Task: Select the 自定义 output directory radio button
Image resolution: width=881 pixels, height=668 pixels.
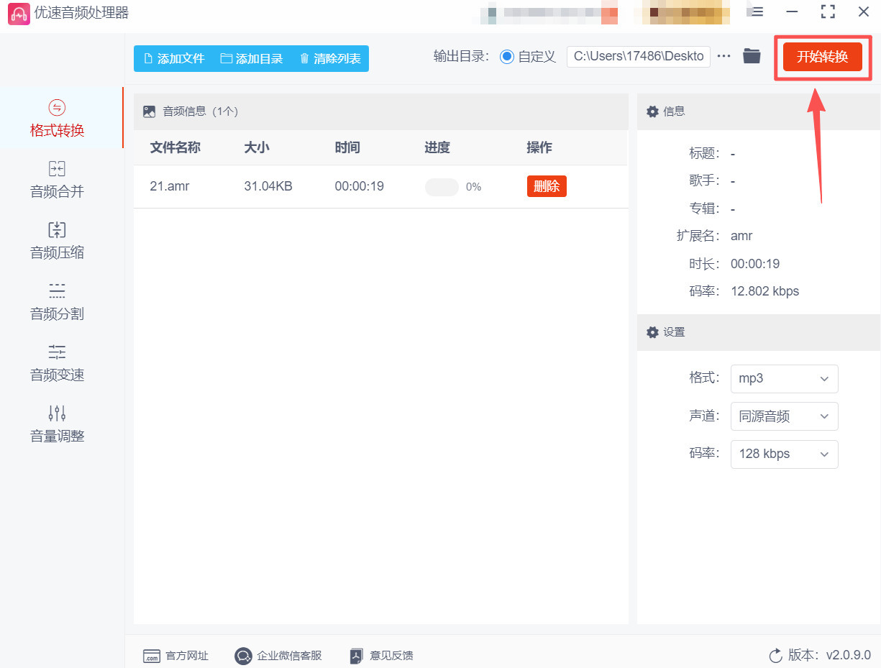Action: click(x=507, y=57)
